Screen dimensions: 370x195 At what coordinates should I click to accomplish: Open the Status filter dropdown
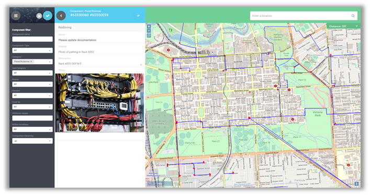coord(32,84)
